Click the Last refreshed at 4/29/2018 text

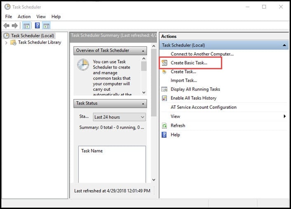pos(112,191)
